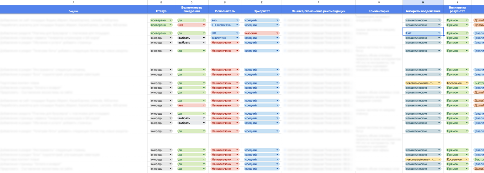
Task: Click the column F letter header
Action: click(318, 2)
